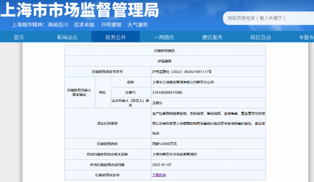Select the 上海市静安区市场监督管理局 authority value
Viewport: 314px width, 182px height.
(x=174, y=154)
